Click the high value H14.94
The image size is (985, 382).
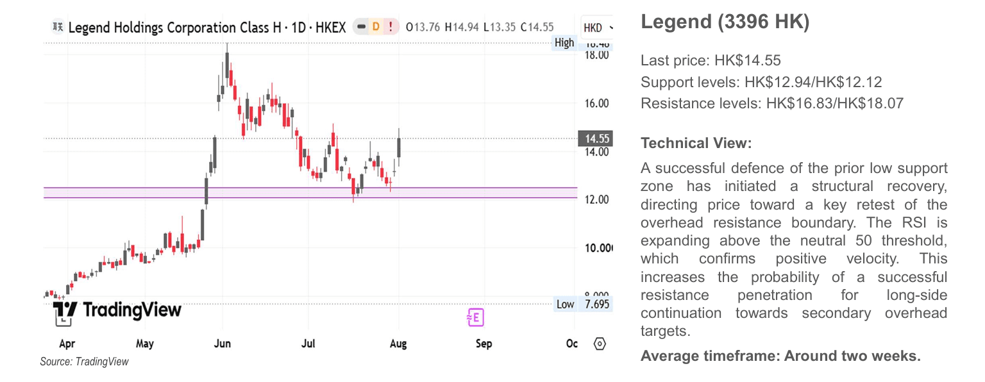pos(463,28)
